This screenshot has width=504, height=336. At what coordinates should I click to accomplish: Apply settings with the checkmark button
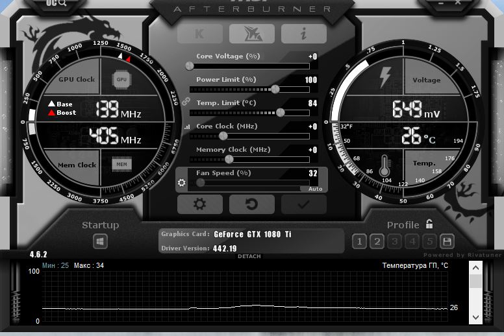pyautogui.click(x=304, y=204)
